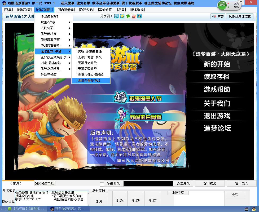259x212 pixels.
Task: Expand 人物转职 submenu
Action: coord(54,28)
